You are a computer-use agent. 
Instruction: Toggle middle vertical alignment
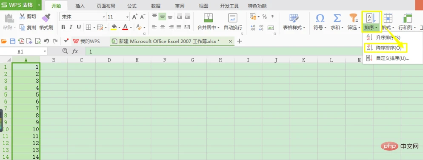[162, 17]
